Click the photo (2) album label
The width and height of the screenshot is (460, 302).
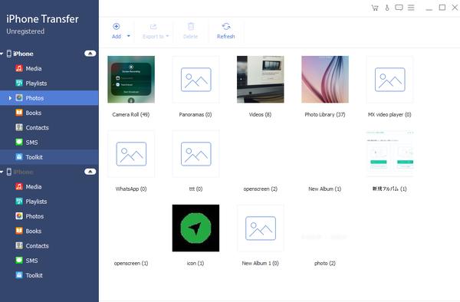325,264
